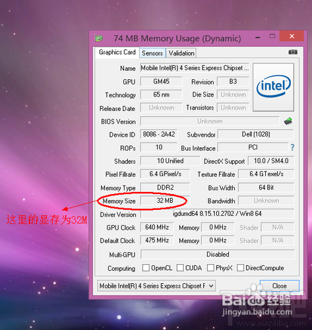The image size is (312, 330).
Task: Click the DirectX Support value 10.0 / SM4.0
Action: pyautogui.click(x=271, y=161)
